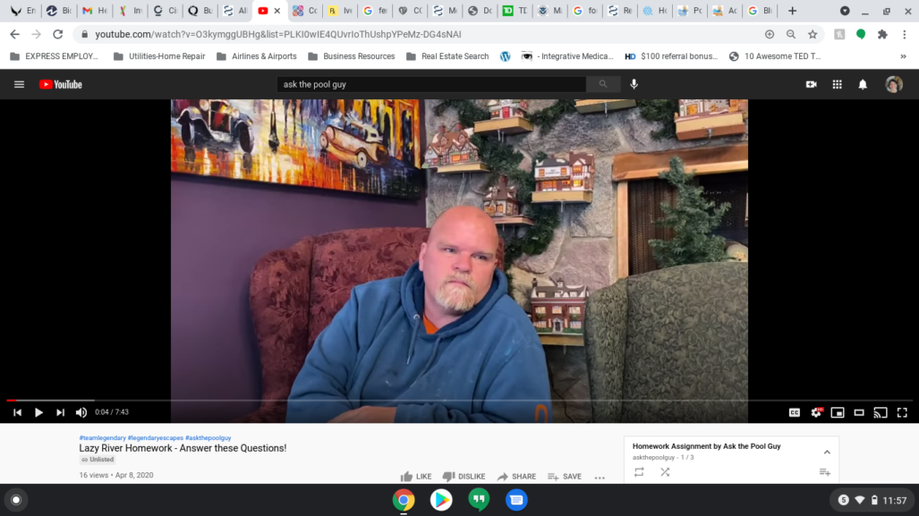The height and width of the screenshot is (516, 919).
Task: Collapse the Homework Assignment playlist panel
Action: tap(826, 453)
